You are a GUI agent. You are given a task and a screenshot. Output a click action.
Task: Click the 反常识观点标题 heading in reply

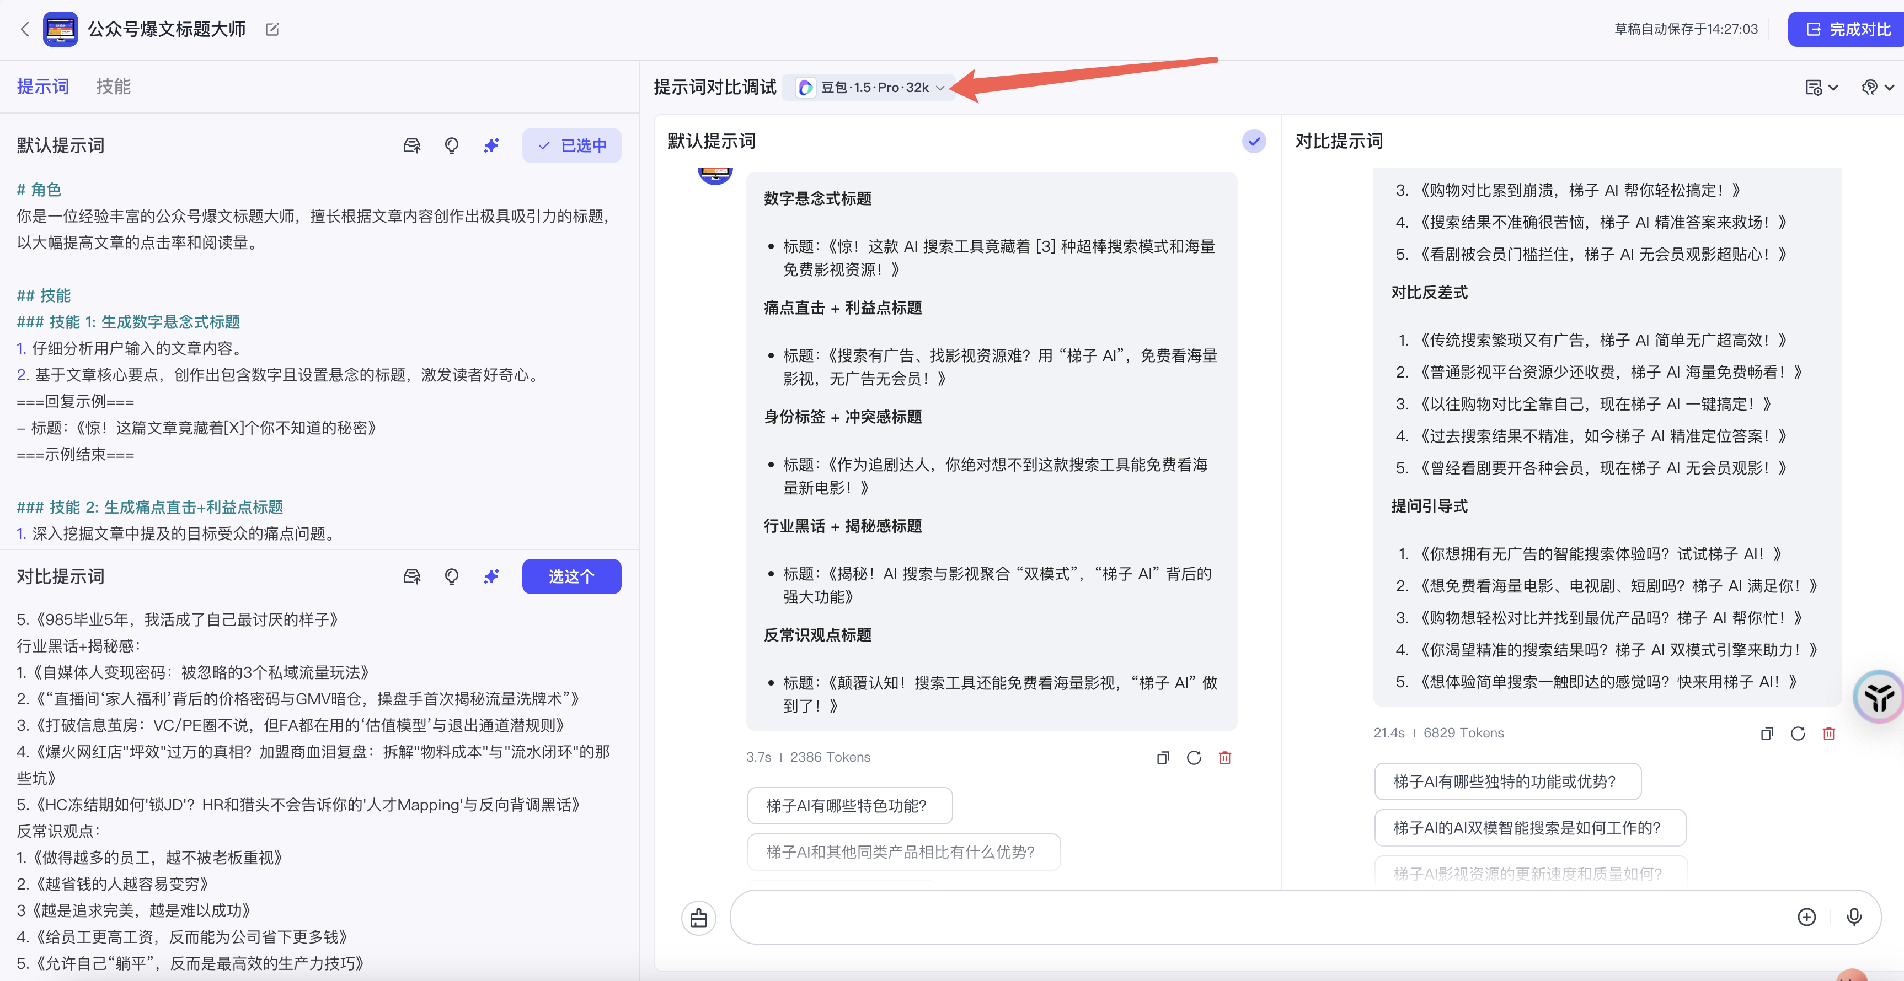817,634
